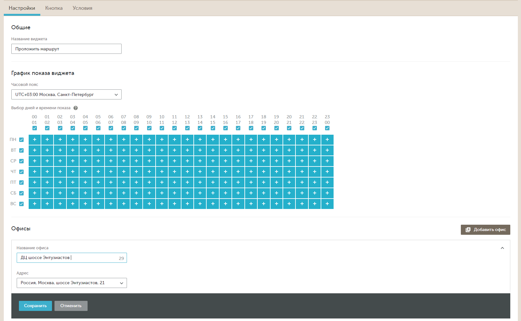Toggle Sunday 23-00 schedule cell
The width and height of the screenshot is (521, 321).
pyautogui.click(x=327, y=204)
